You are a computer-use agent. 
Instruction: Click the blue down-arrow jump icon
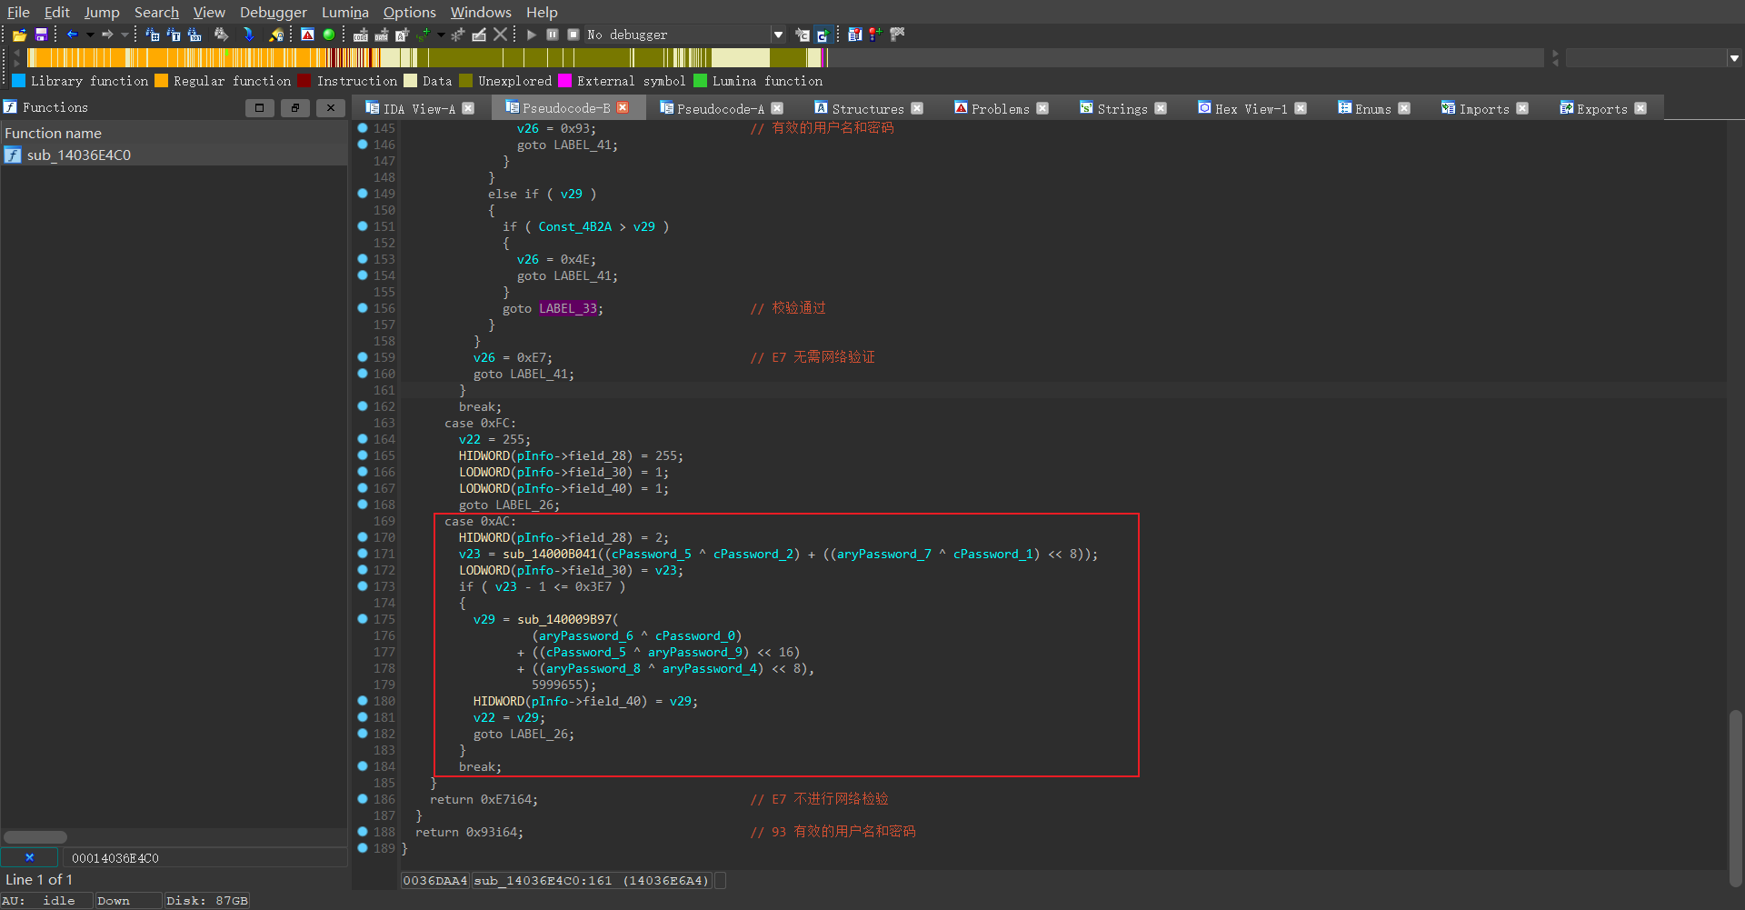click(x=248, y=35)
